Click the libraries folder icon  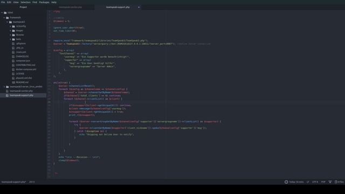pyautogui.click(x=13, y=35)
